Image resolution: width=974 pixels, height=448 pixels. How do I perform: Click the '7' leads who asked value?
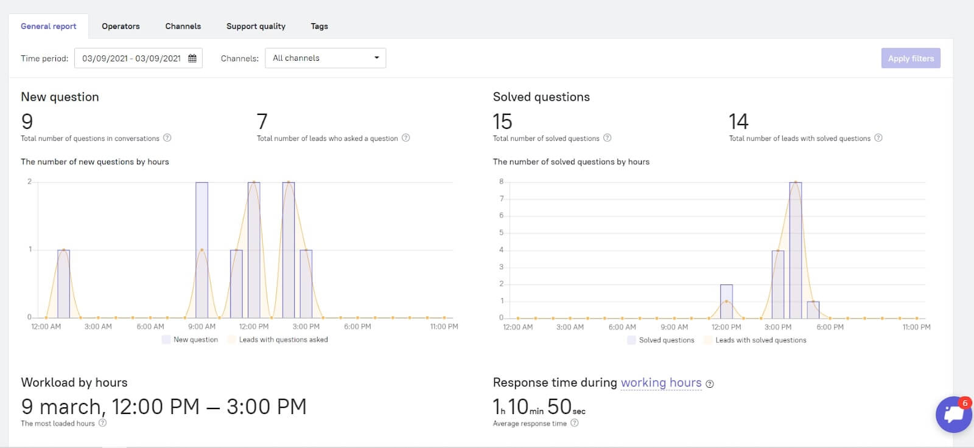pos(262,122)
